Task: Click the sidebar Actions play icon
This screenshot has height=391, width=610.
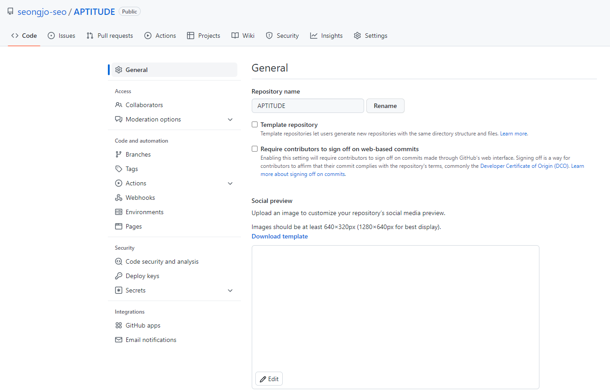Action: 119,183
